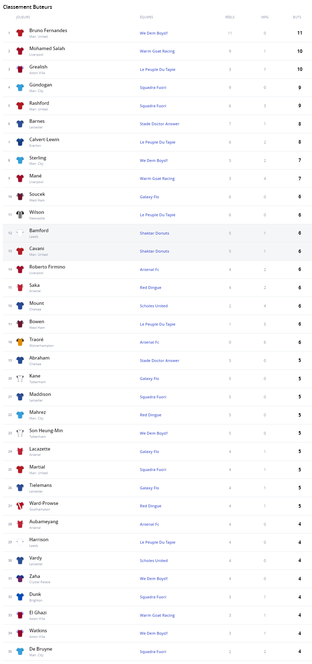Select the Cavani player row name
The image size is (312, 664).
pos(37,248)
